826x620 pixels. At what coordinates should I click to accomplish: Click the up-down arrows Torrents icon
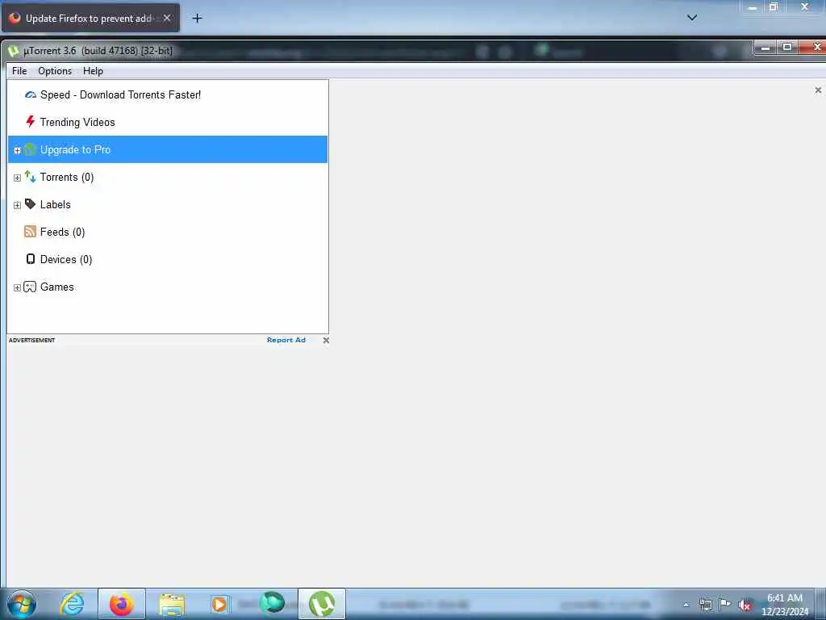pyautogui.click(x=30, y=177)
